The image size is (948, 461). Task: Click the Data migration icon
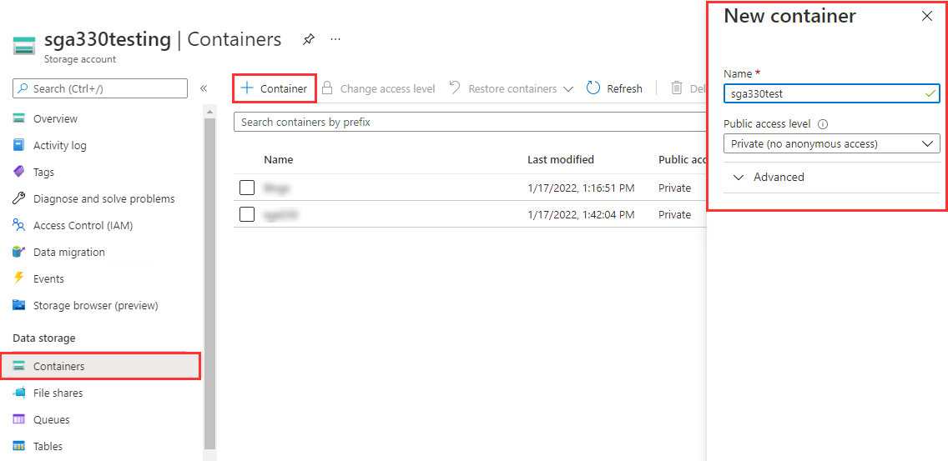pos(18,252)
